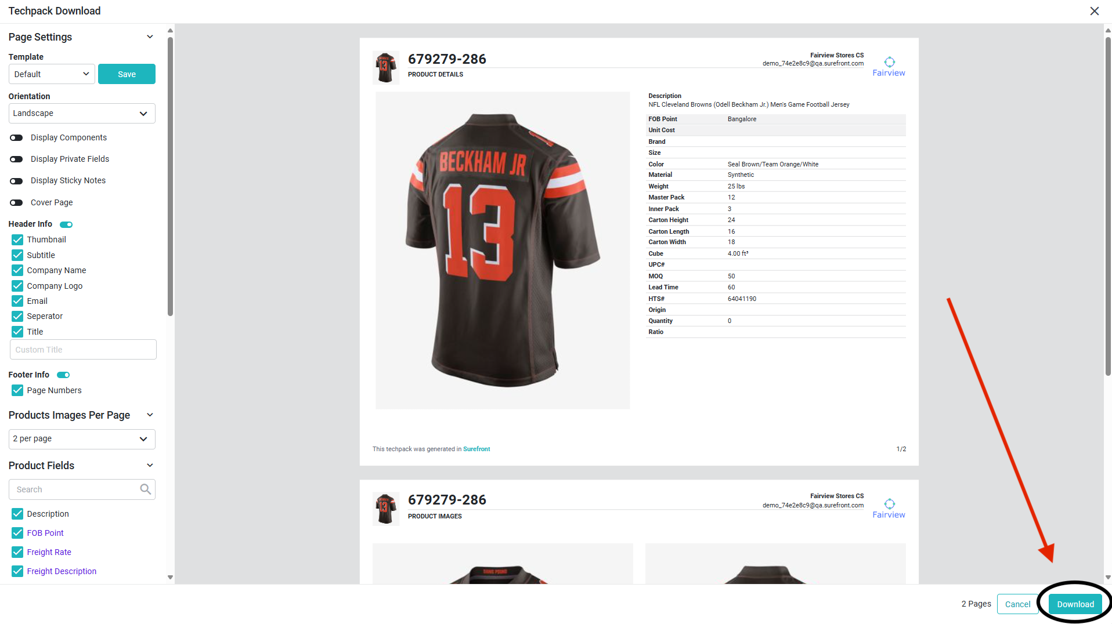Collapse the Page Settings section

pyautogui.click(x=150, y=37)
